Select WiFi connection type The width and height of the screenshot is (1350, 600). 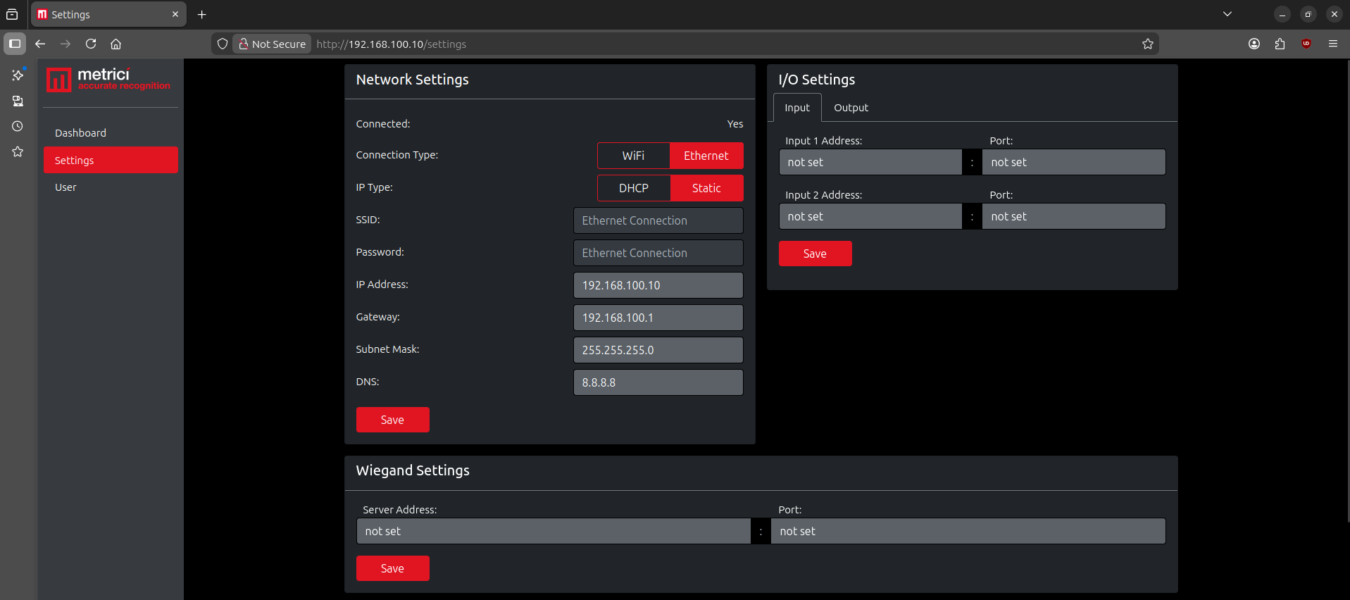633,156
